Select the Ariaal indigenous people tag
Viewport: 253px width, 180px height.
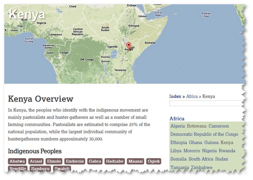pyautogui.click(x=36, y=161)
